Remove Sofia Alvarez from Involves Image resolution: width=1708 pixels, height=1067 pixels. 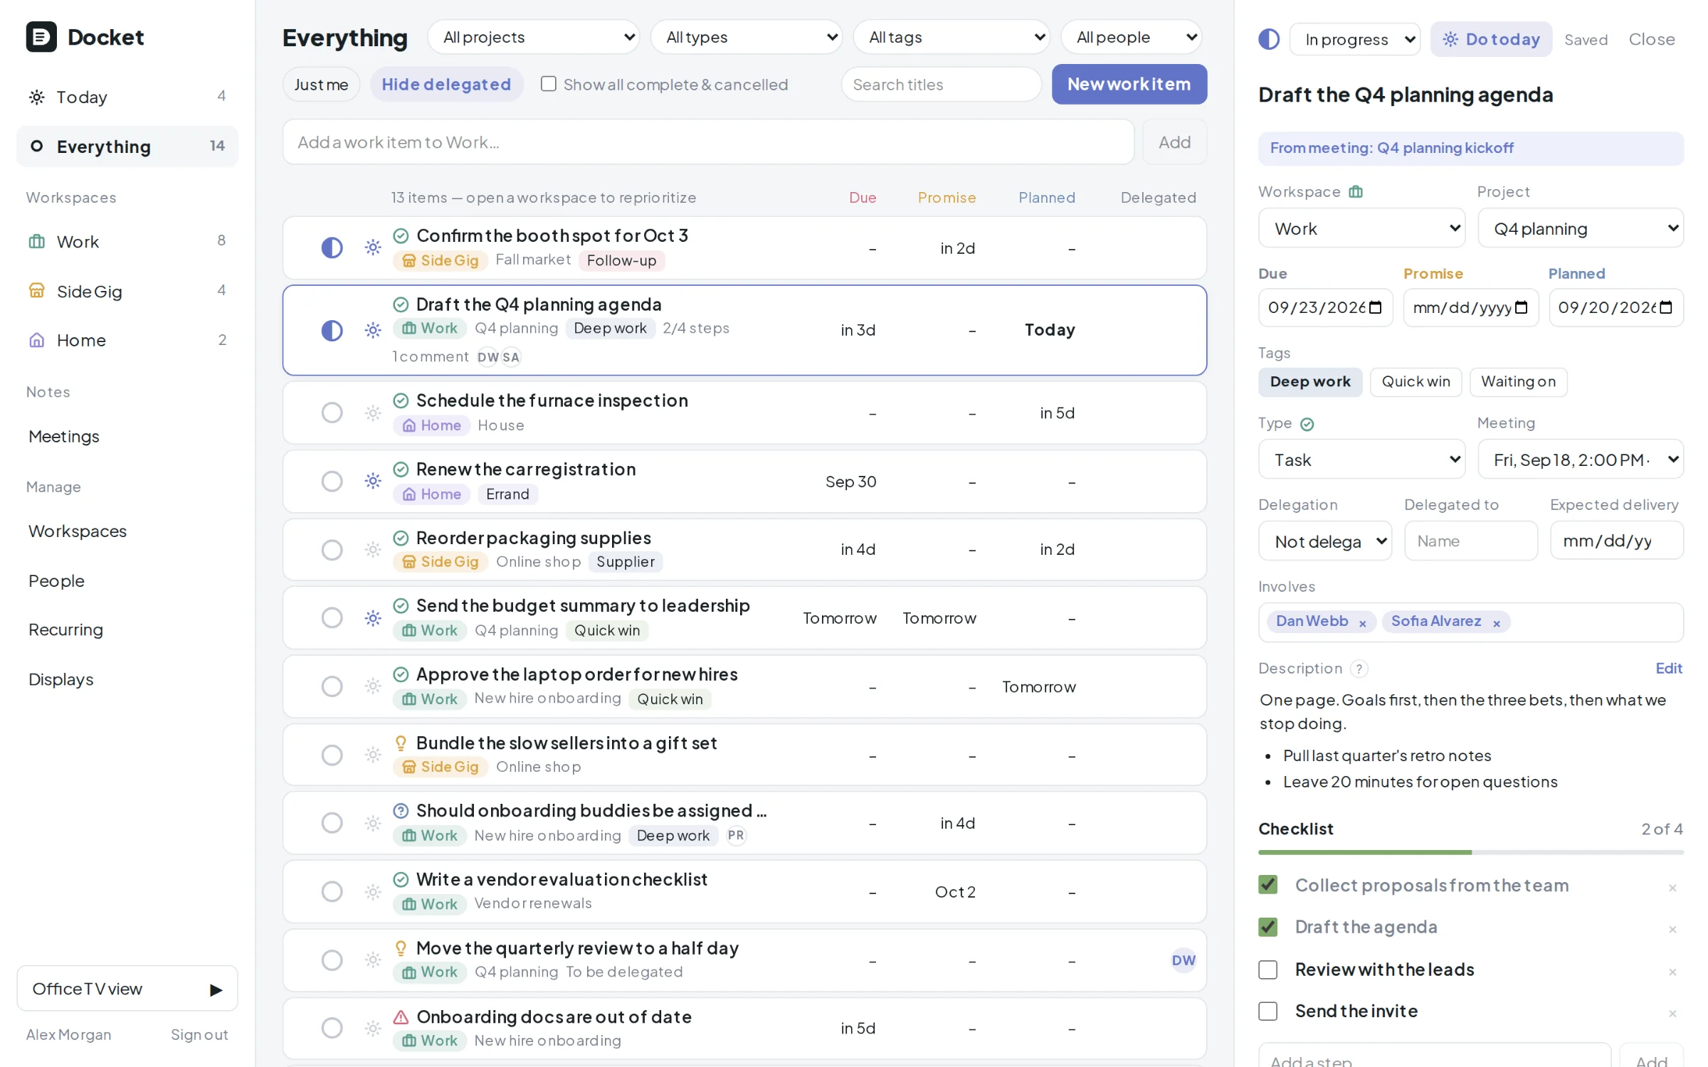point(1497,624)
